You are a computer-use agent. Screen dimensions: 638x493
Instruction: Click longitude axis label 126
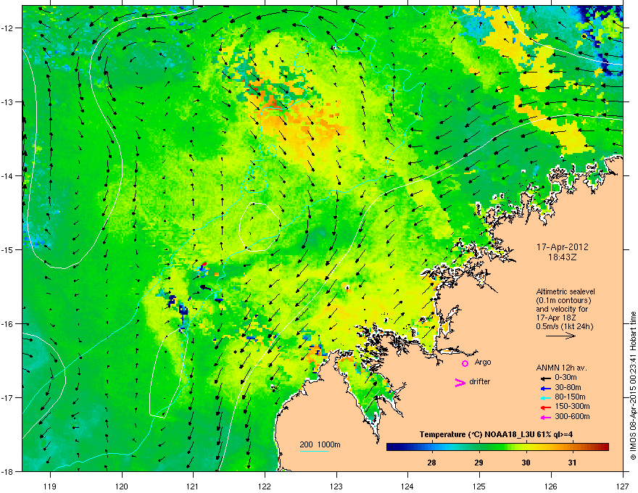[551, 486]
